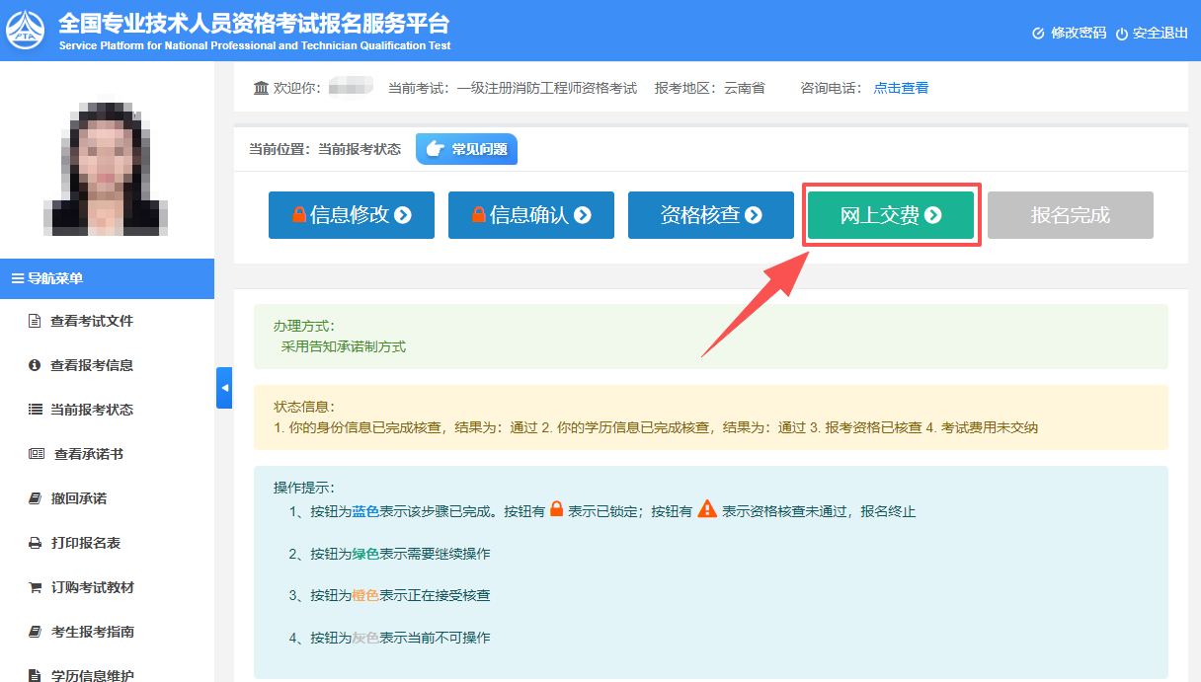Click the arrow icon on 资格核查 button

(754, 215)
